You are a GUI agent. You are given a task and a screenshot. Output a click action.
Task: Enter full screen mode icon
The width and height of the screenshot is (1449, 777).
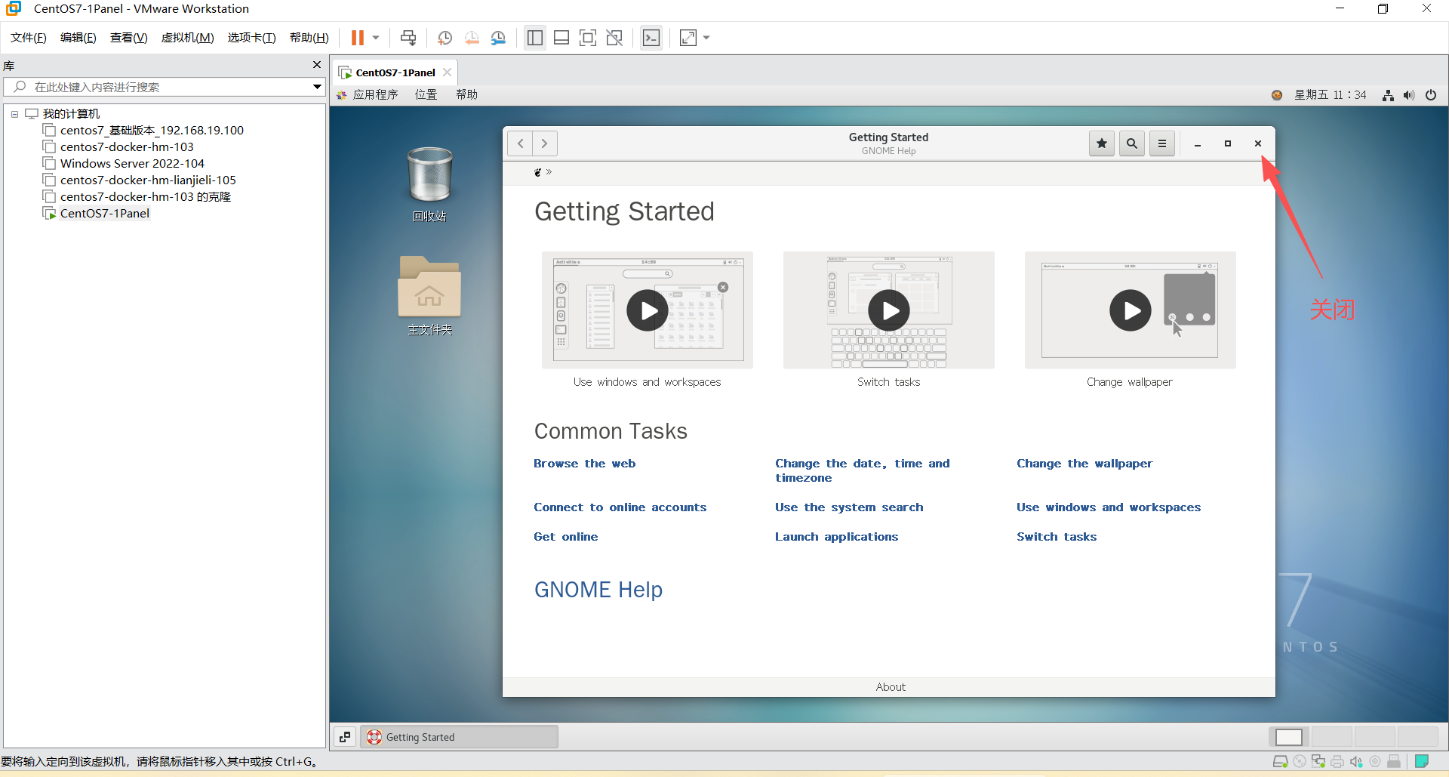coord(588,38)
